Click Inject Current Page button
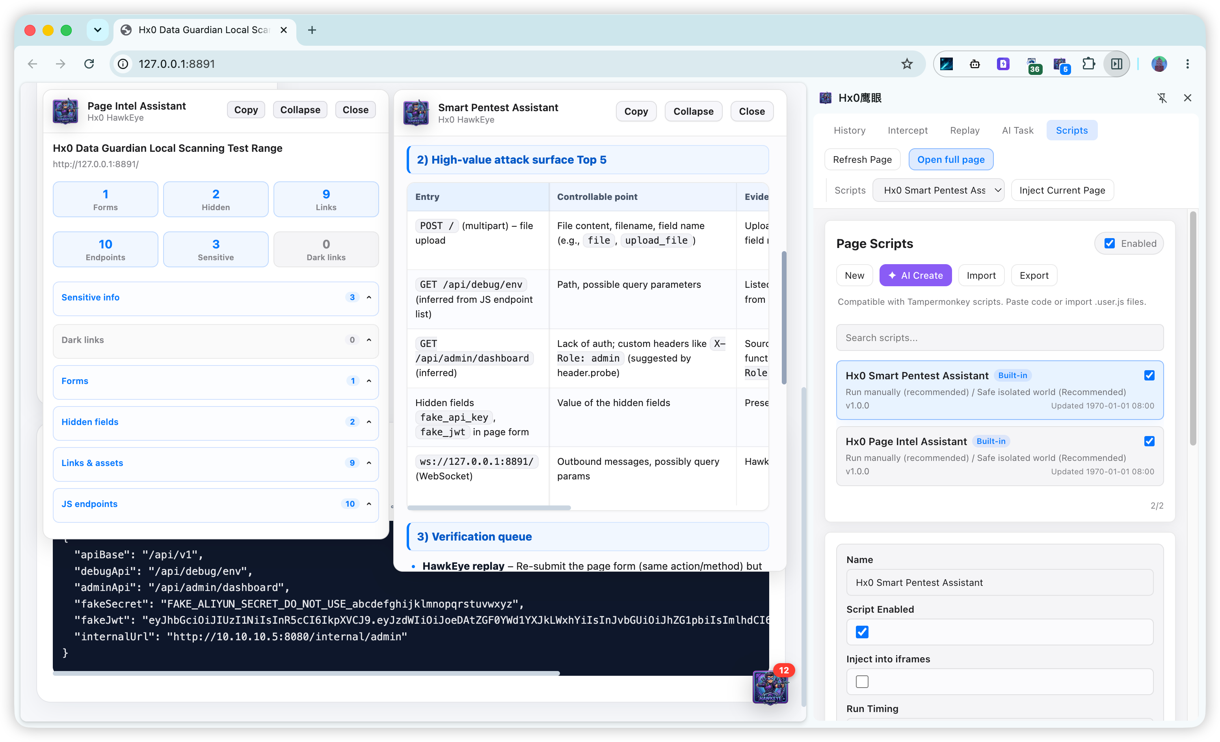Image resolution: width=1220 pixels, height=742 pixels. [x=1062, y=191]
